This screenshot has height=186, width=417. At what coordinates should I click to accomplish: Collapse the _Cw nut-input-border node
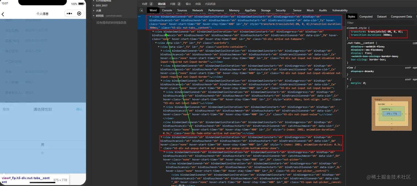162,81
